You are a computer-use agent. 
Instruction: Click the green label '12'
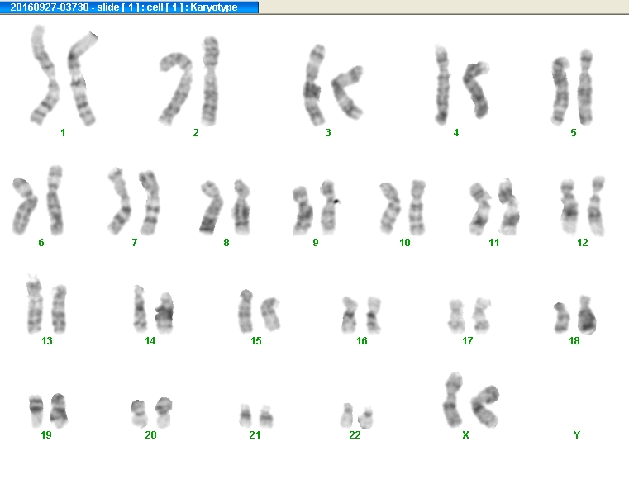[583, 243]
